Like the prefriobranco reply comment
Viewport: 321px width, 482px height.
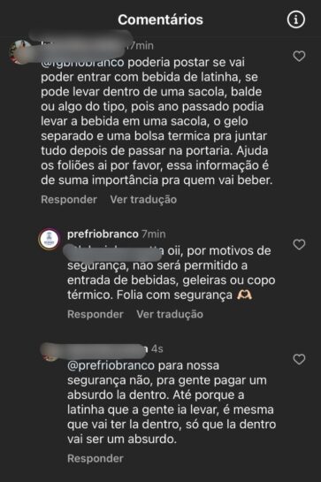[299, 245]
